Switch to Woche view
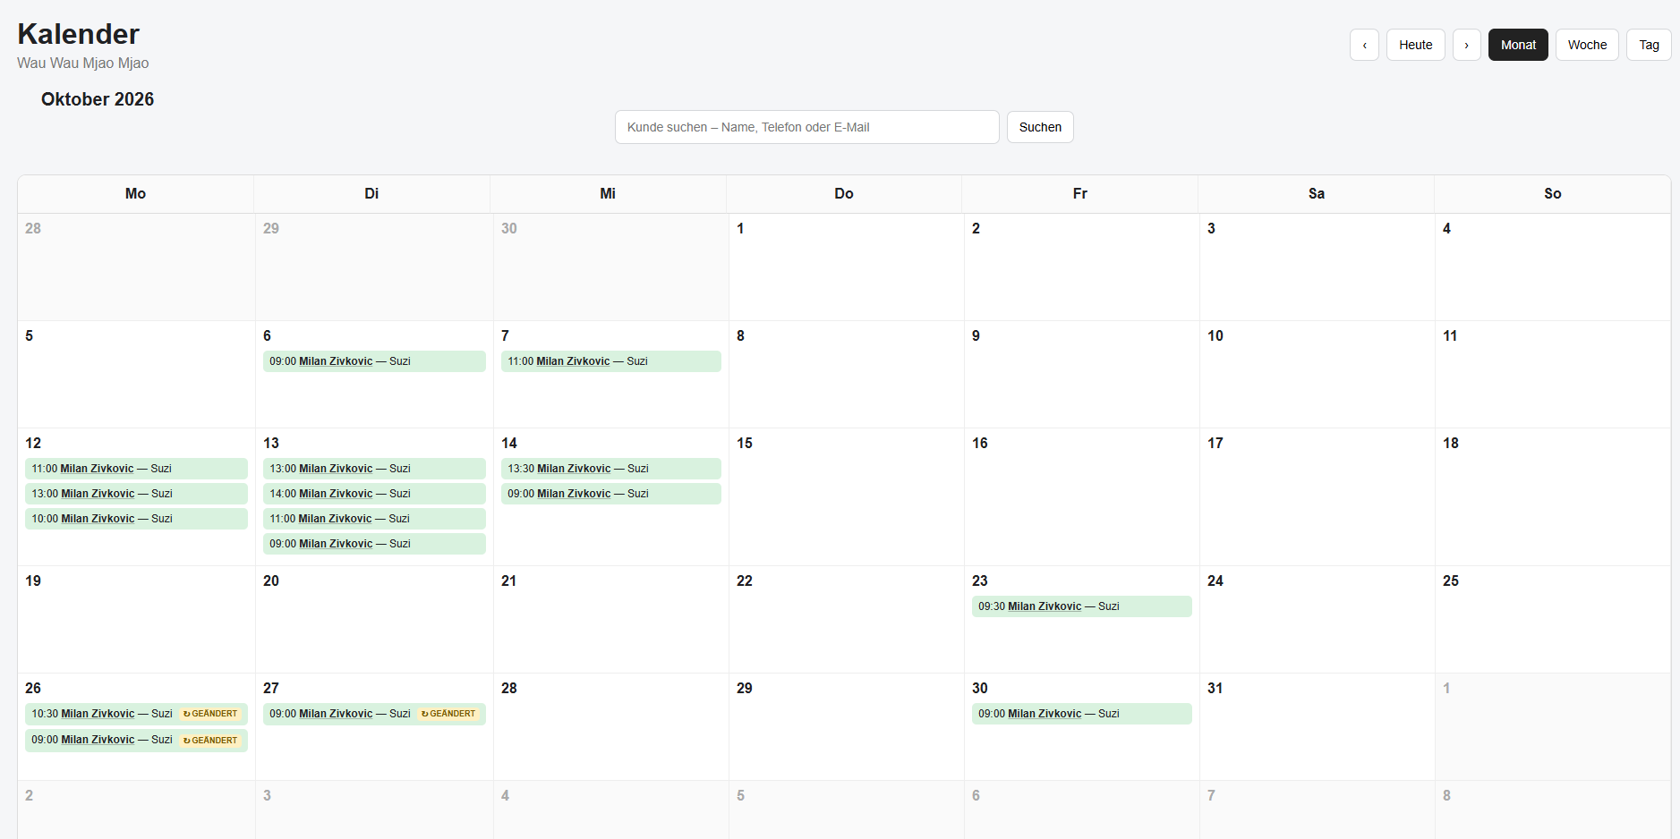The image size is (1680, 839). (x=1587, y=45)
